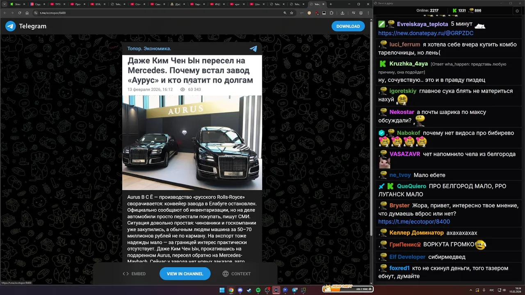Screen dimensions: 525x295
Task: Reload the page with the refresh icon
Action: tap(20, 13)
